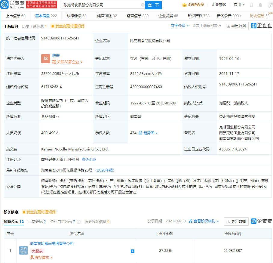This screenshot has height=263, width=273.
Task: Switch to the 知识产权 tab
Action: click(198, 16)
